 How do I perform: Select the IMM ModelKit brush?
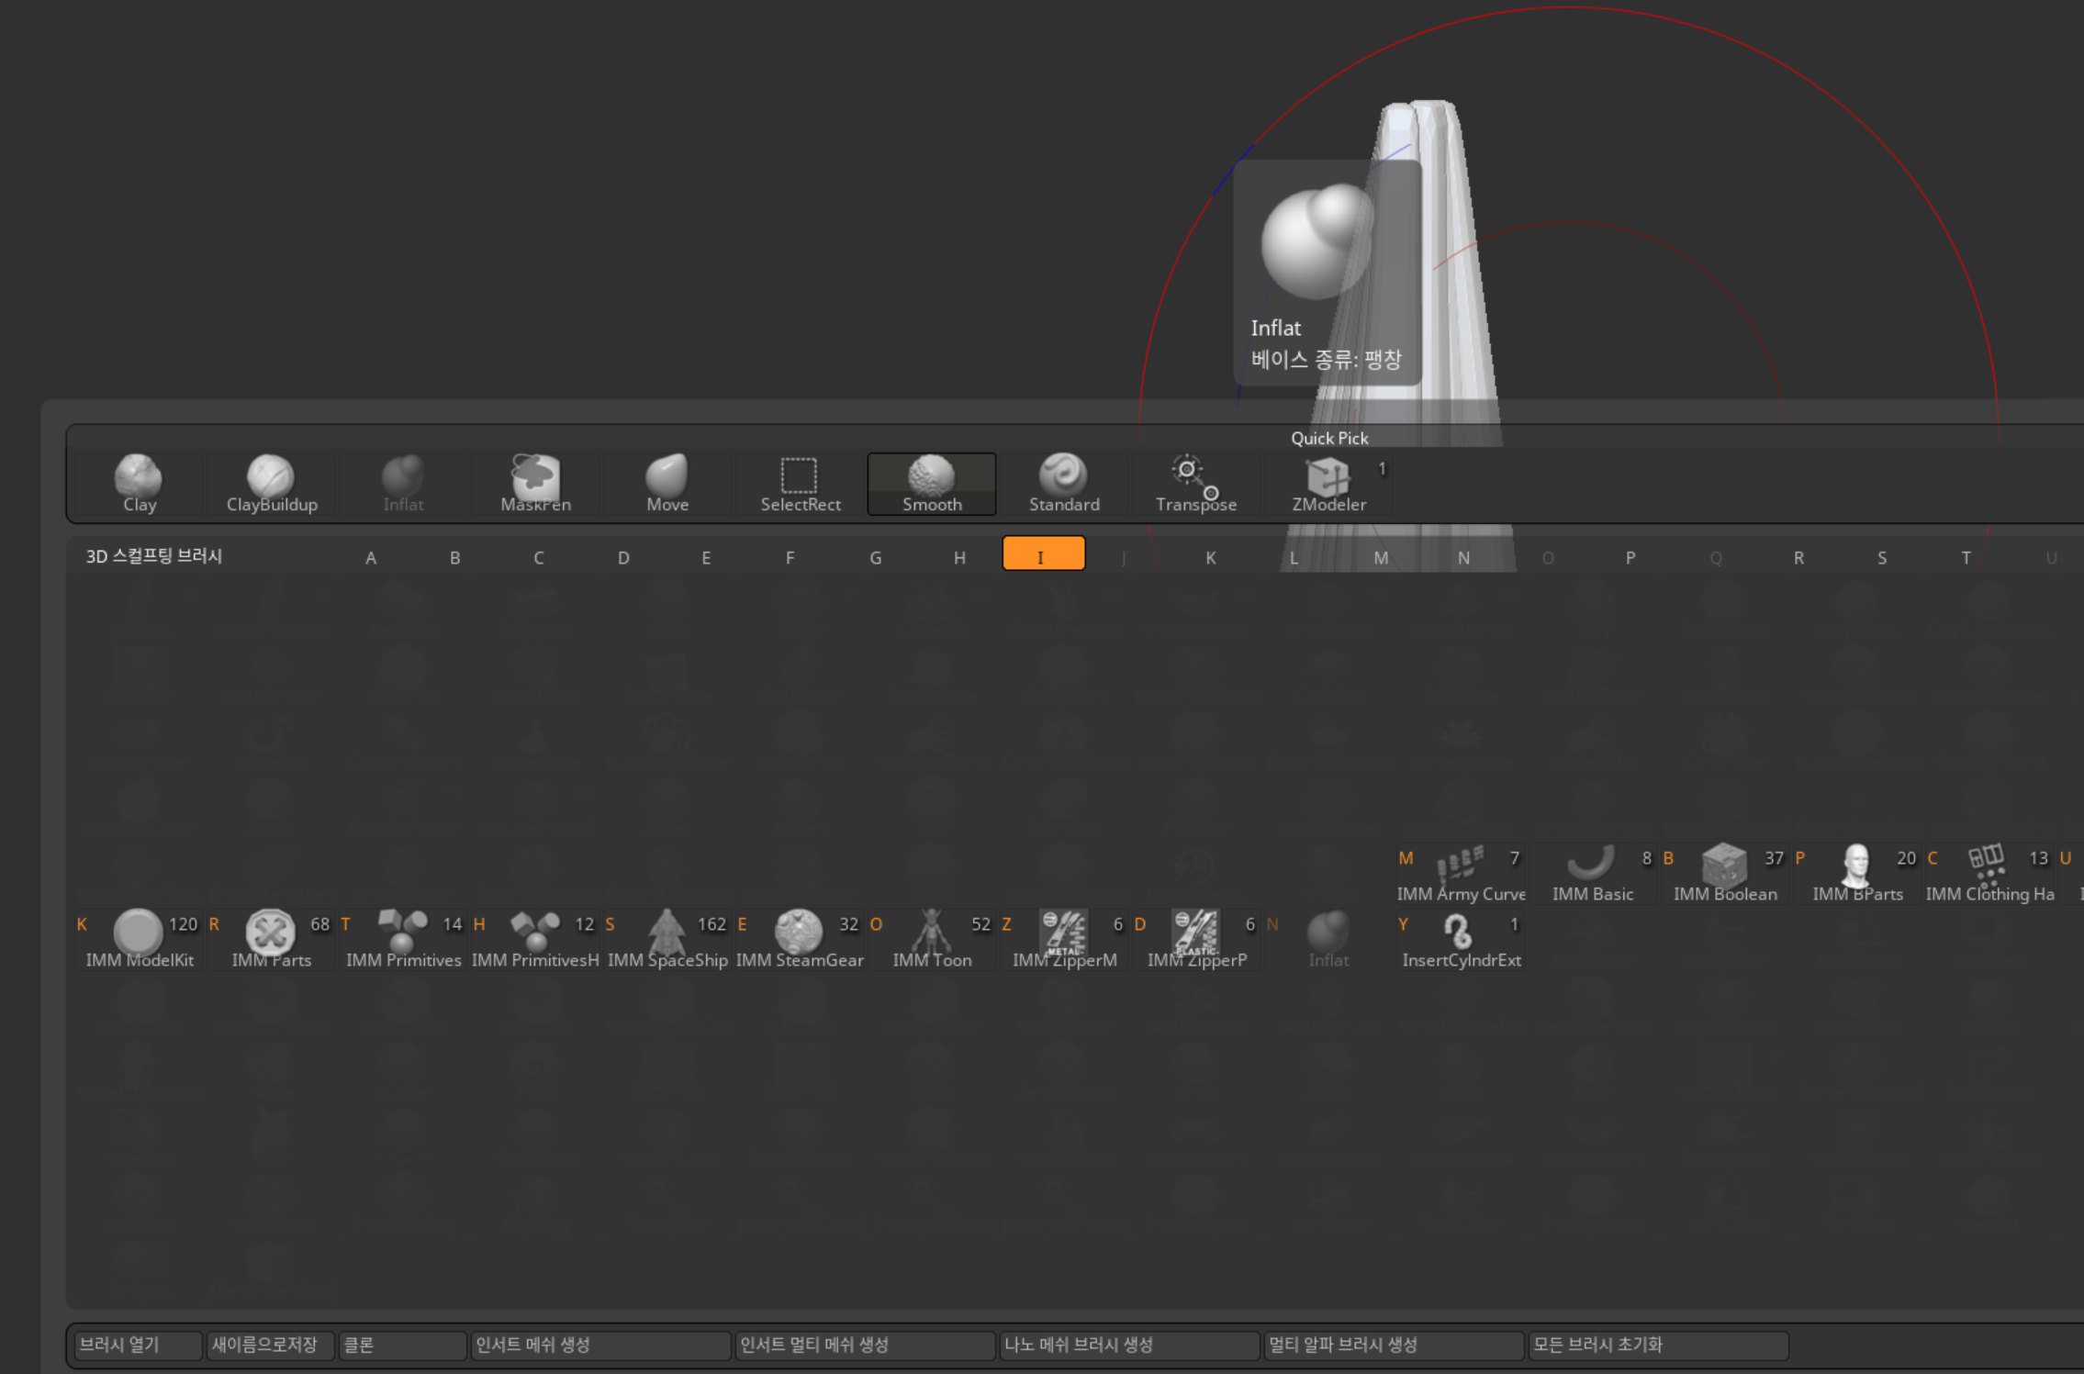pyautogui.click(x=139, y=938)
